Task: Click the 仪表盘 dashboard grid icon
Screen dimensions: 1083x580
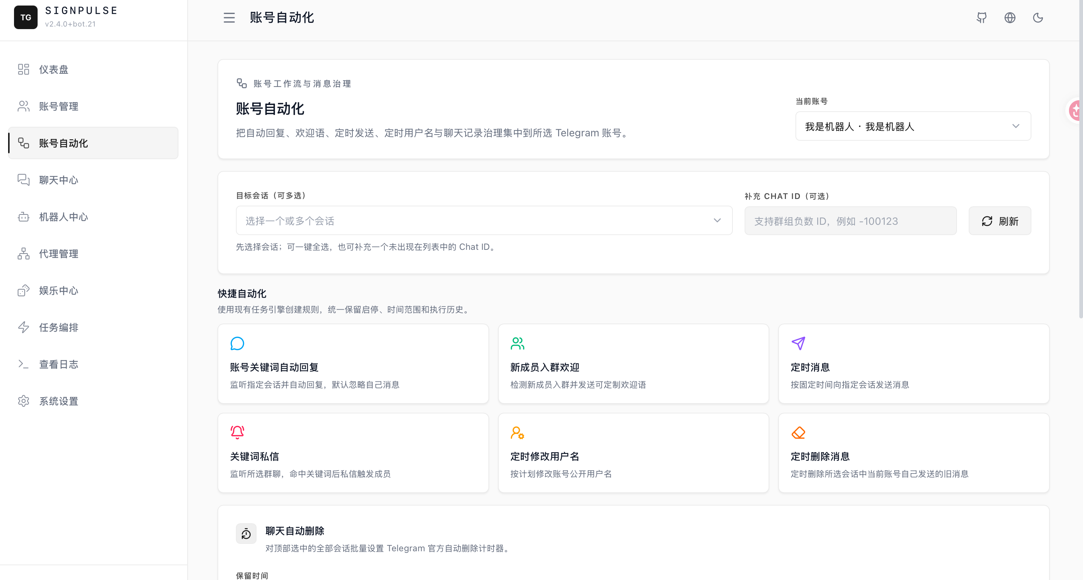Action: tap(24, 69)
